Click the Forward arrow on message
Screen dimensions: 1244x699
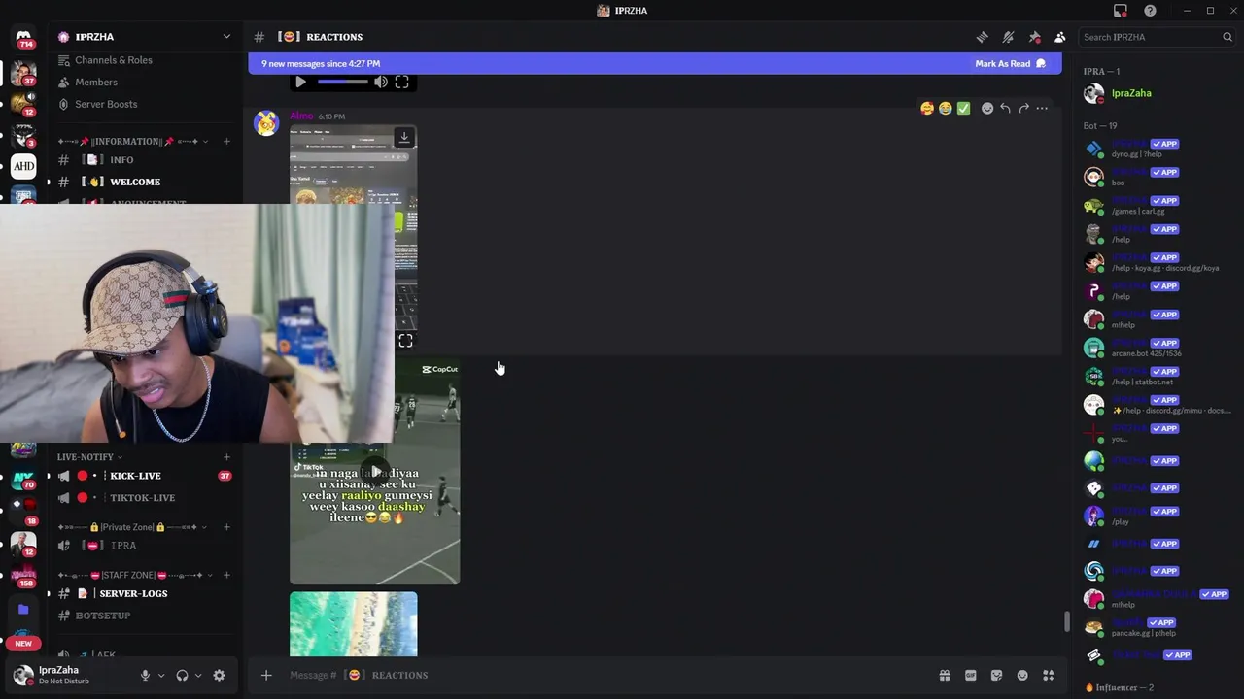(x=1023, y=109)
